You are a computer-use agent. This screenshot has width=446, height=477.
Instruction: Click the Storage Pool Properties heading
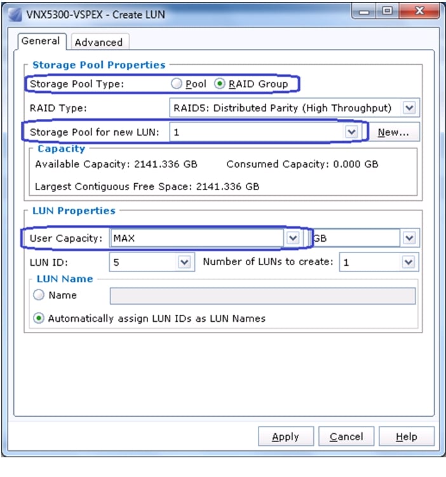tap(99, 65)
